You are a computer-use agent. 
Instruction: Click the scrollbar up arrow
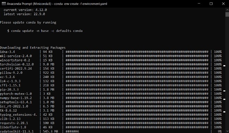(227, 10)
